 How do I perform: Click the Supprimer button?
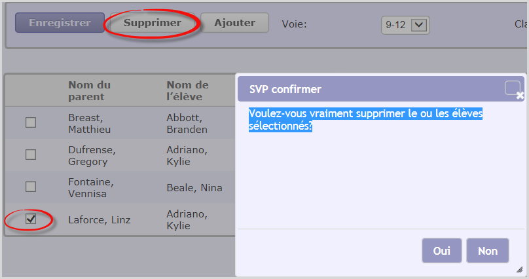[x=153, y=23]
